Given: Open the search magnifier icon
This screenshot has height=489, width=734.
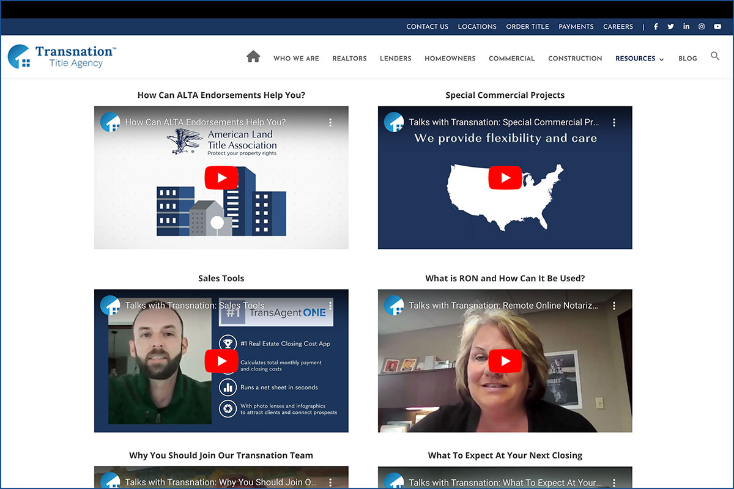Looking at the screenshot, I should click(715, 56).
